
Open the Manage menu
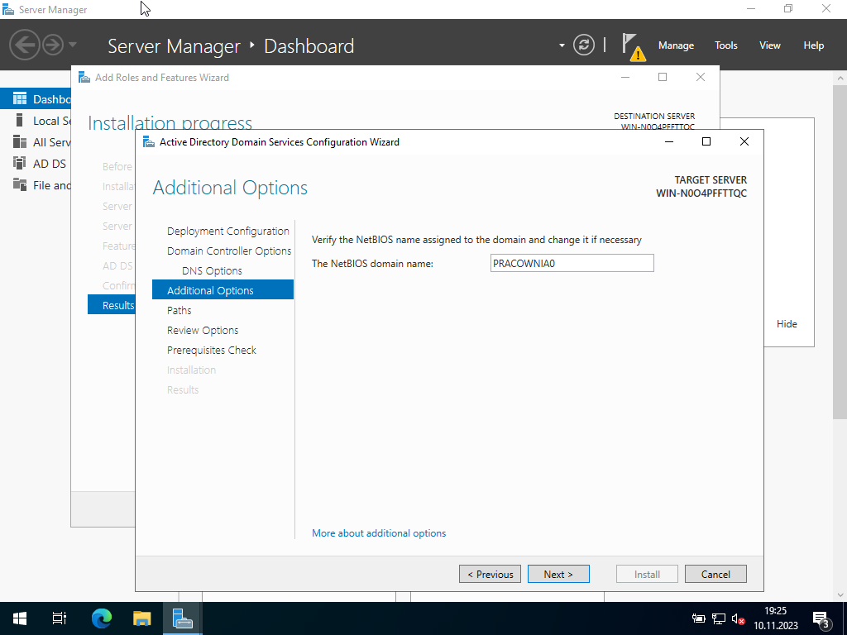point(676,45)
